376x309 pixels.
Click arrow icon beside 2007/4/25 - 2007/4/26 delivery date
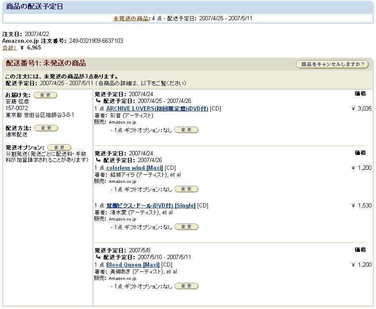(x=98, y=101)
